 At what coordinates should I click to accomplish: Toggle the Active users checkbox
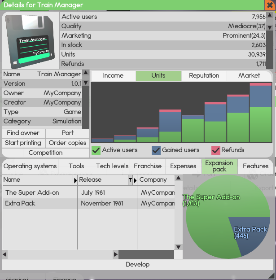tap(96, 150)
